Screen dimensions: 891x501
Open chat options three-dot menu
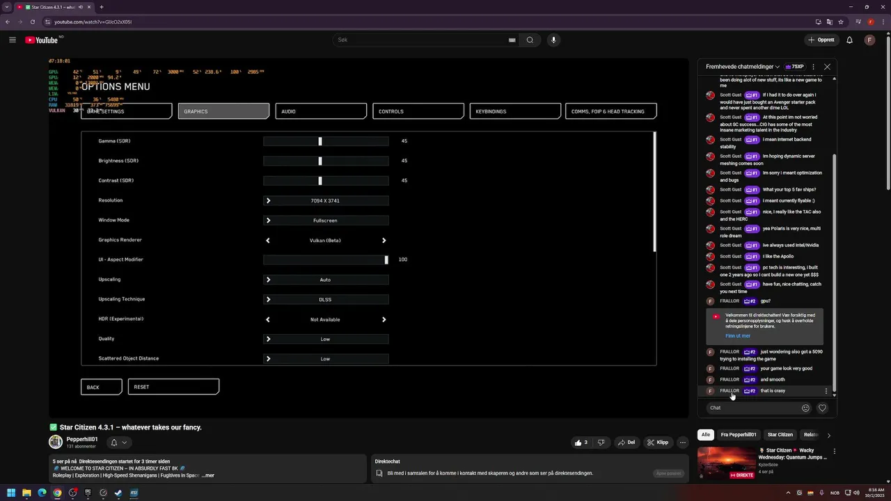pyautogui.click(x=813, y=67)
